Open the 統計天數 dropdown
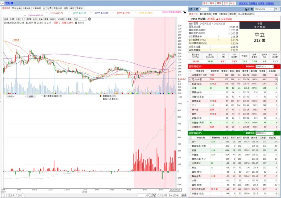 pyautogui.click(x=204, y=9)
